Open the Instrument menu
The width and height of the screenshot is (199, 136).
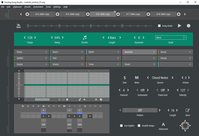[x=38, y=7]
